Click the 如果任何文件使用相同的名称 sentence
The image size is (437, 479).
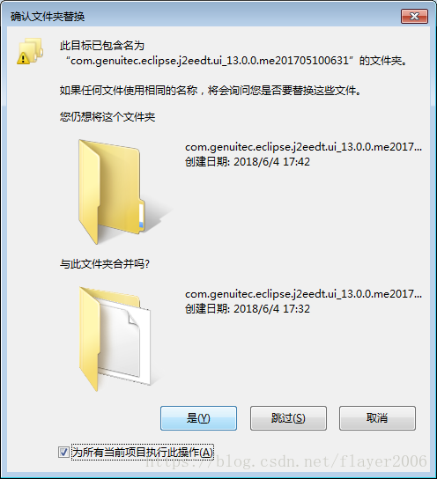(x=211, y=91)
